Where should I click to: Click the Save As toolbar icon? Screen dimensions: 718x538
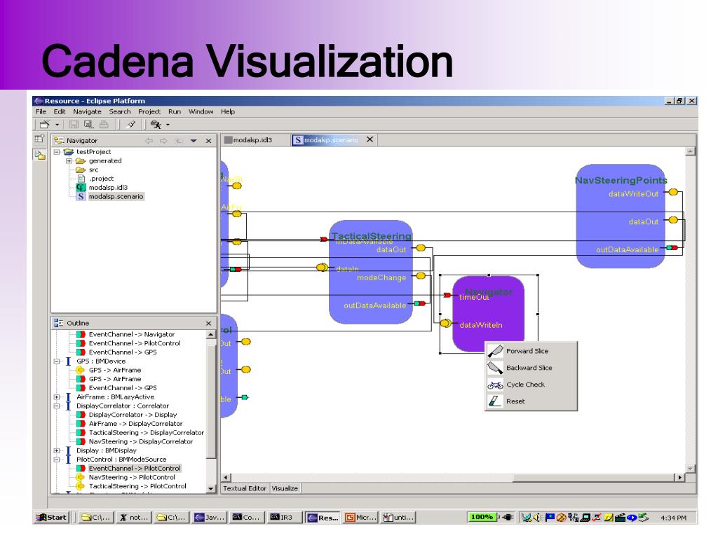point(89,124)
